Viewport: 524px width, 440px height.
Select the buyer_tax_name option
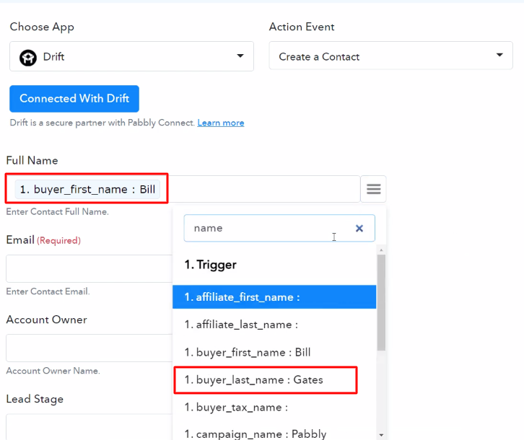coord(274,408)
